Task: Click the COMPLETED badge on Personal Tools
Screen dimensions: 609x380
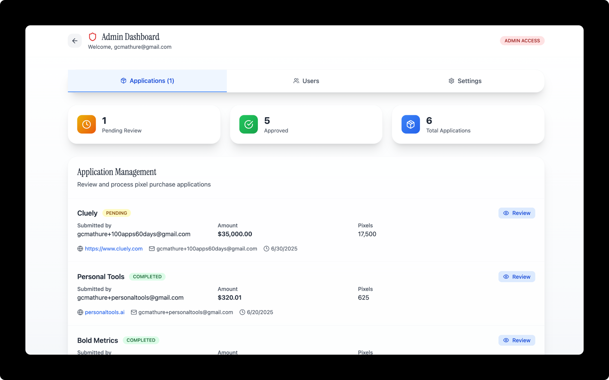Action: pyautogui.click(x=147, y=277)
